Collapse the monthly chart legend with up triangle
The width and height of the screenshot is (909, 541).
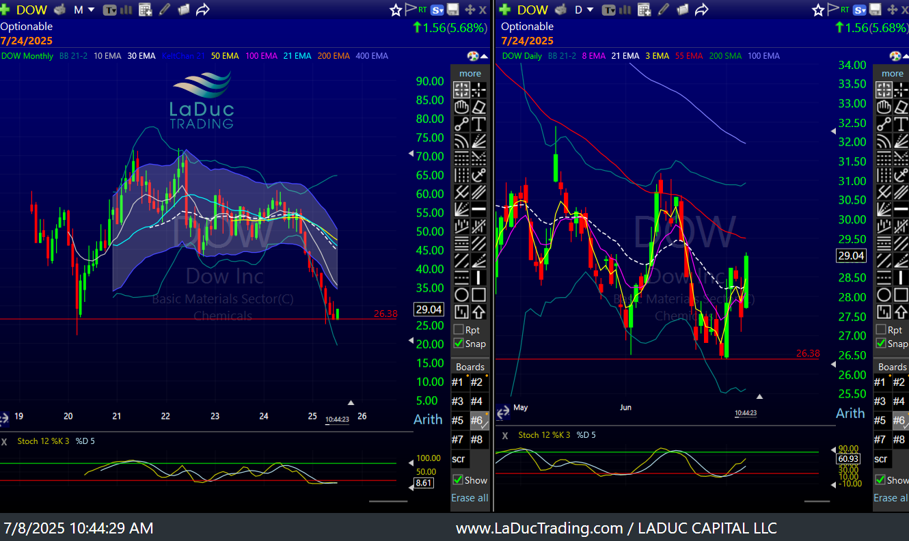click(x=485, y=56)
